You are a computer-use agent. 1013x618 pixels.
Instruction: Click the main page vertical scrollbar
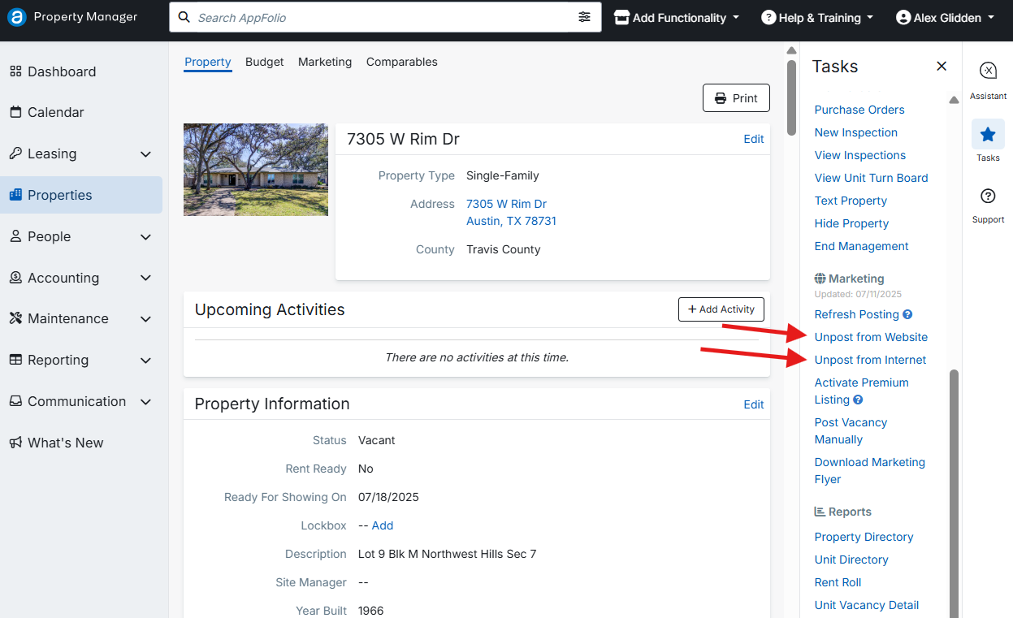pyautogui.click(x=791, y=97)
